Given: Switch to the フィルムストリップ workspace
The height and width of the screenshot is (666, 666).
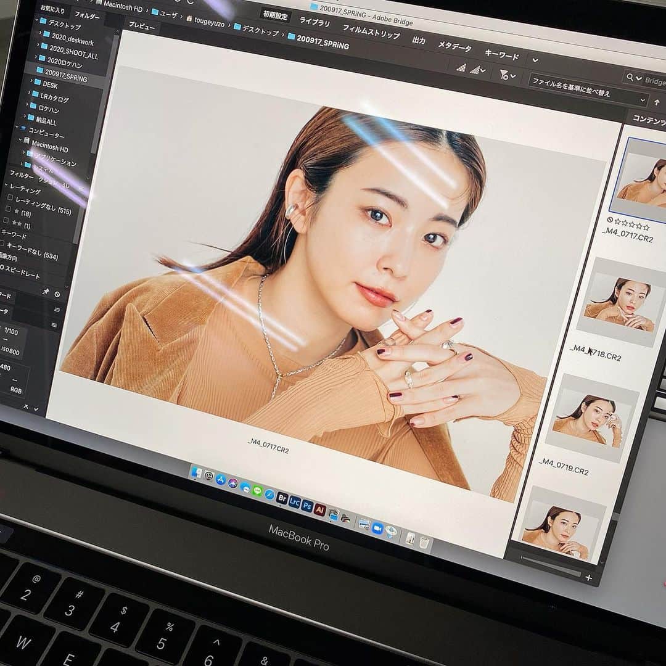Looking at the screenshot, I should tap(371, 32).
